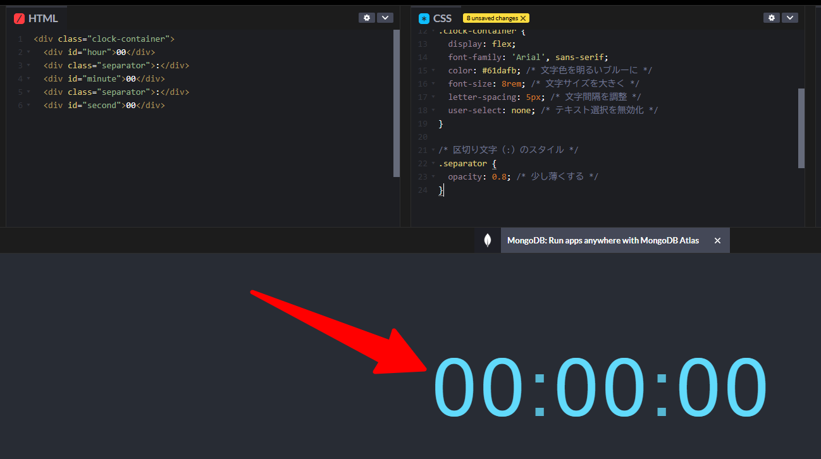Collapse the .separator rule at CSS line 22
The height and width of the screenshot is (459, 821).
click(x=433, y=163)
